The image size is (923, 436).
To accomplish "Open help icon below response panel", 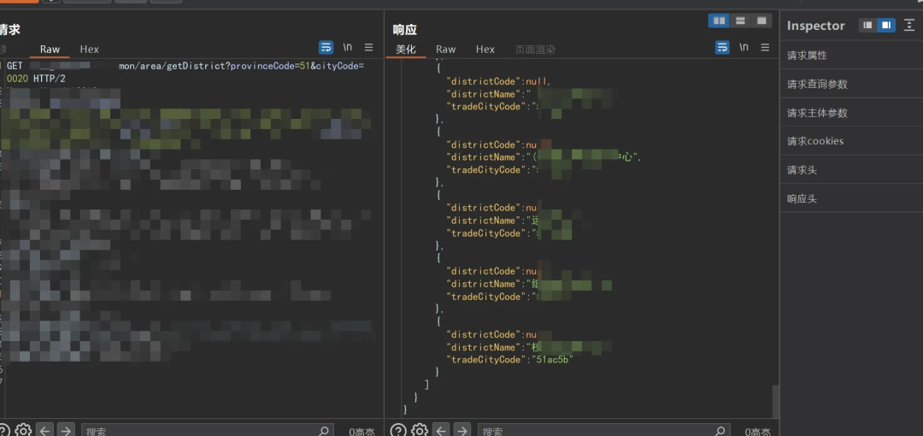I will pyautogui.click(x=398, y=431).
